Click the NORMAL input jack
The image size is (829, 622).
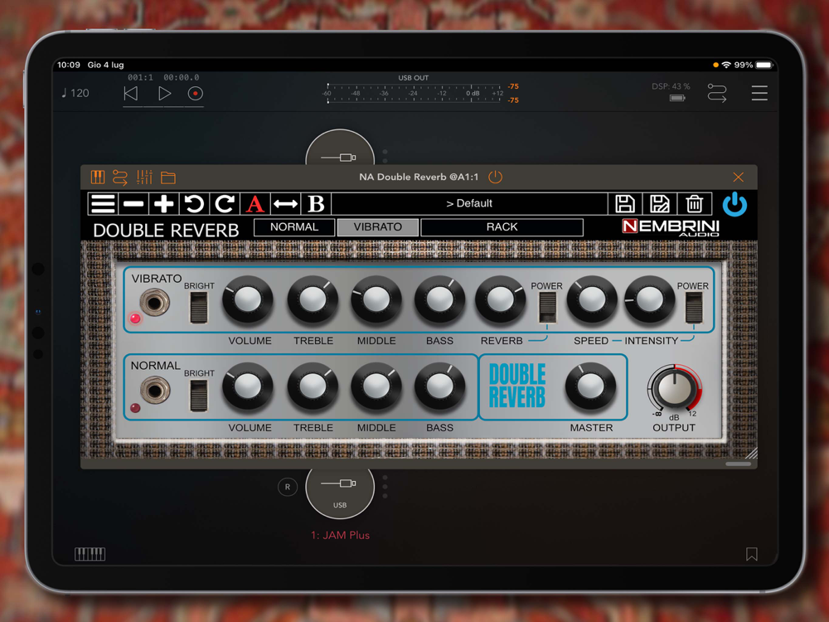pos(155,391)
